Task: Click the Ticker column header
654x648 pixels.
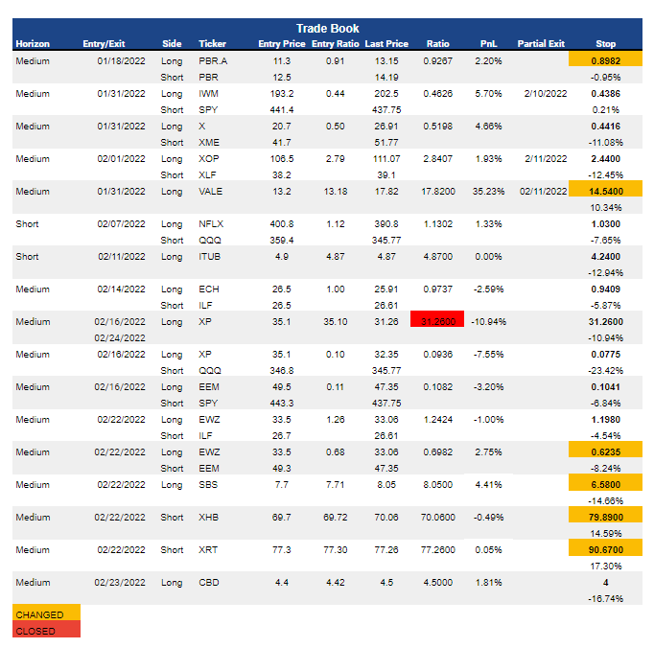Action: click(212, 44)
